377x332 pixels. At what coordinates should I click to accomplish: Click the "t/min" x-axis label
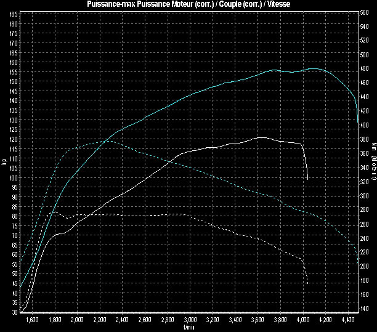(x=190, y=328)
